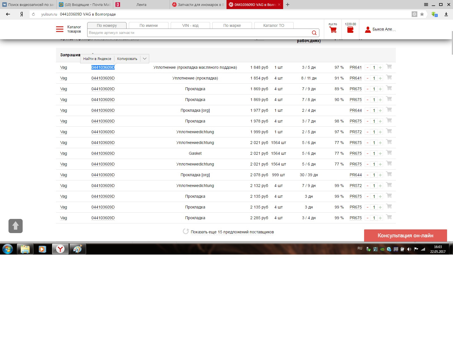Select the Каталог ТО tab
This screenshot has height=353, width=453.
click(274, 25)
